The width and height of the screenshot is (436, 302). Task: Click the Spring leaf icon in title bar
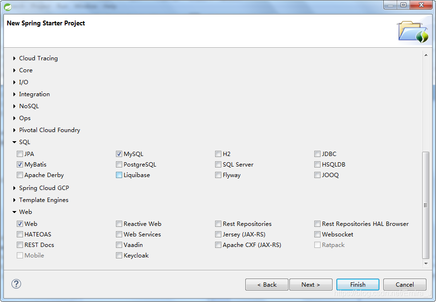coord(8,6)
